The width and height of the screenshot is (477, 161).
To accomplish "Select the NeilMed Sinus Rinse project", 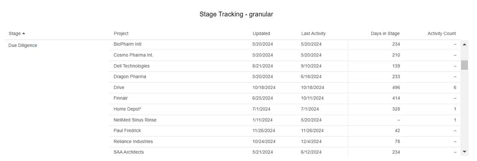I will [135, 120].
